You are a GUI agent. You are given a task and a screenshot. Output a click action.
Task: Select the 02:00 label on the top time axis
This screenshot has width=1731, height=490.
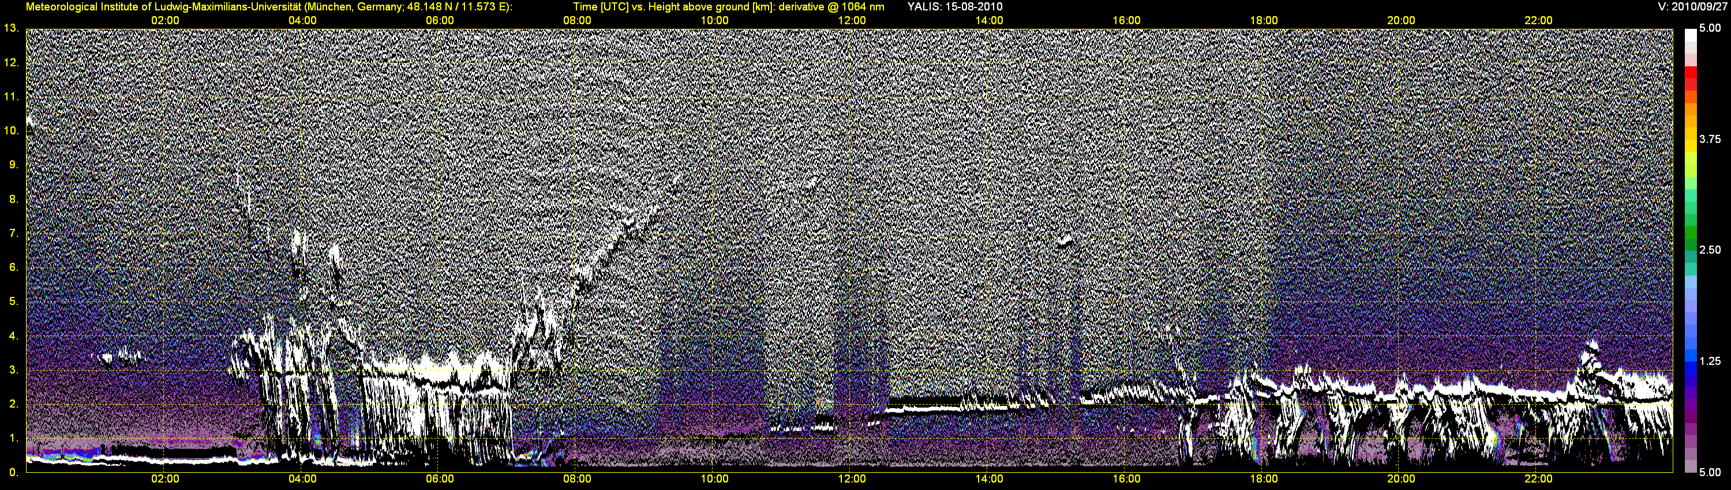tap(165, 21)
